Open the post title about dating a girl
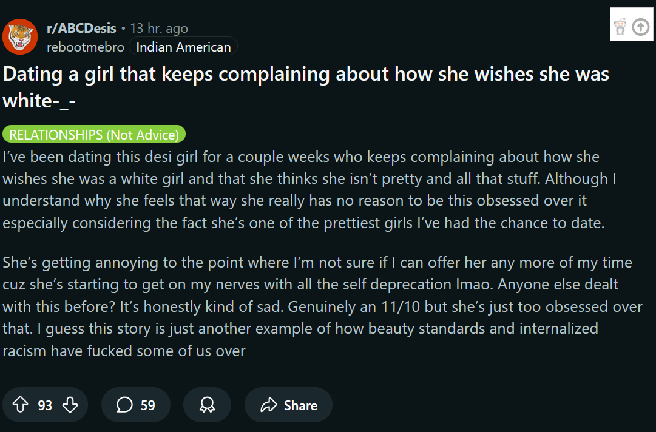Image resolution: width=656 pixels, height=432 pixels. tap(306, 87)
